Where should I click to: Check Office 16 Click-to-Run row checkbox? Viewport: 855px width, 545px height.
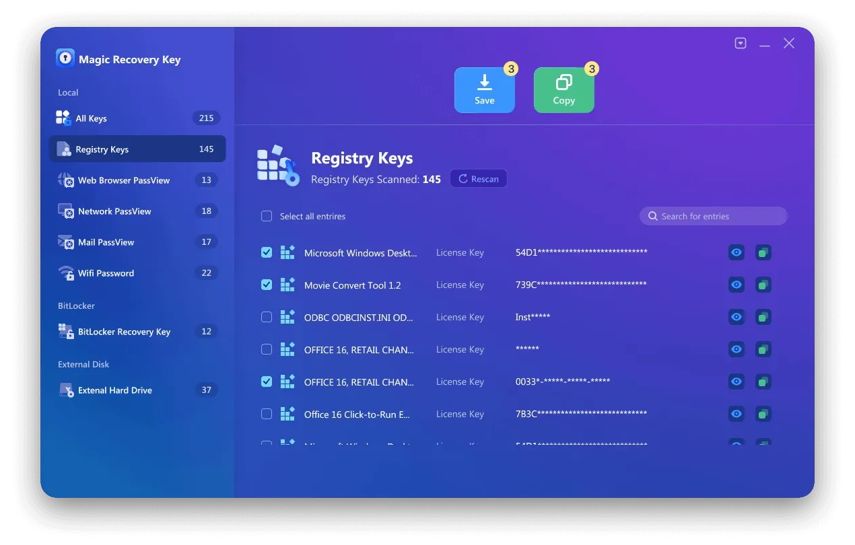pyautogui.click(x=267, y=414)
